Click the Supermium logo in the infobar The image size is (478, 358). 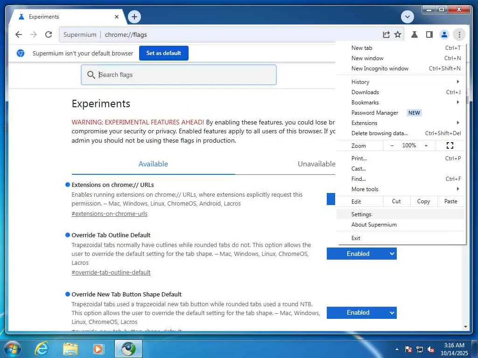pos(21,53)
